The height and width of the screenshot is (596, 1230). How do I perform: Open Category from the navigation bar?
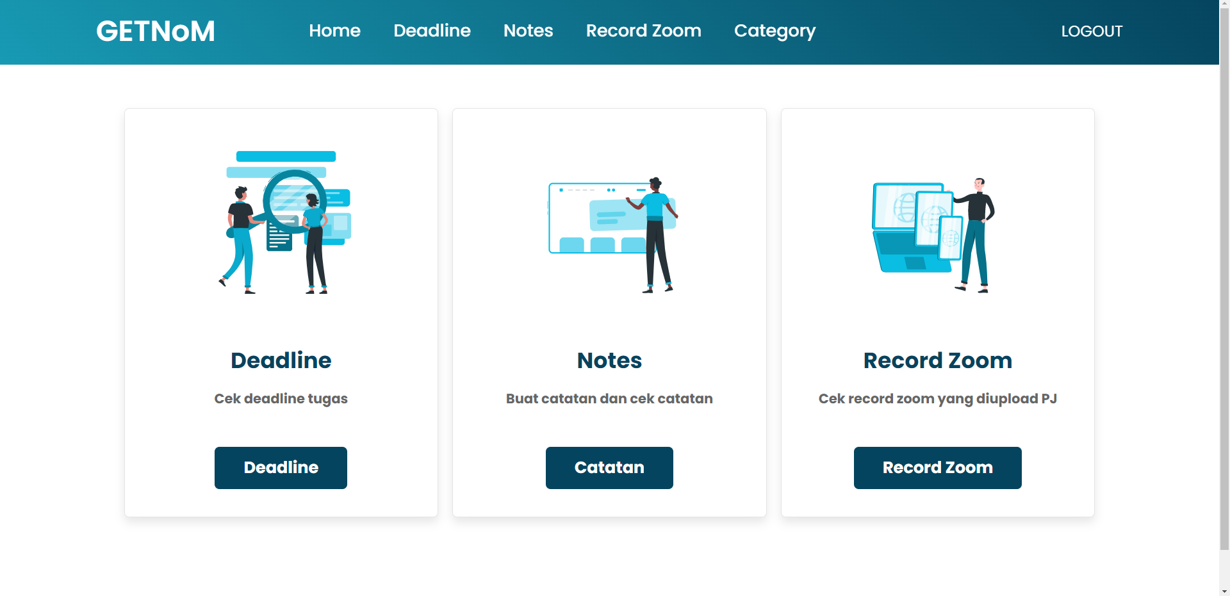[x=775, y=31]
